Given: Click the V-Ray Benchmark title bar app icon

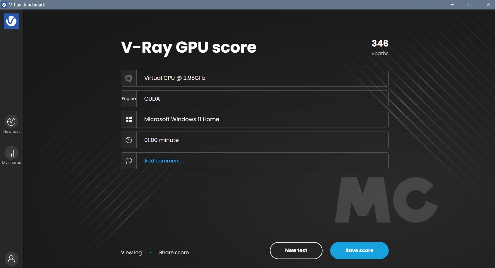Looking at the screenshot, I should 4,5.
